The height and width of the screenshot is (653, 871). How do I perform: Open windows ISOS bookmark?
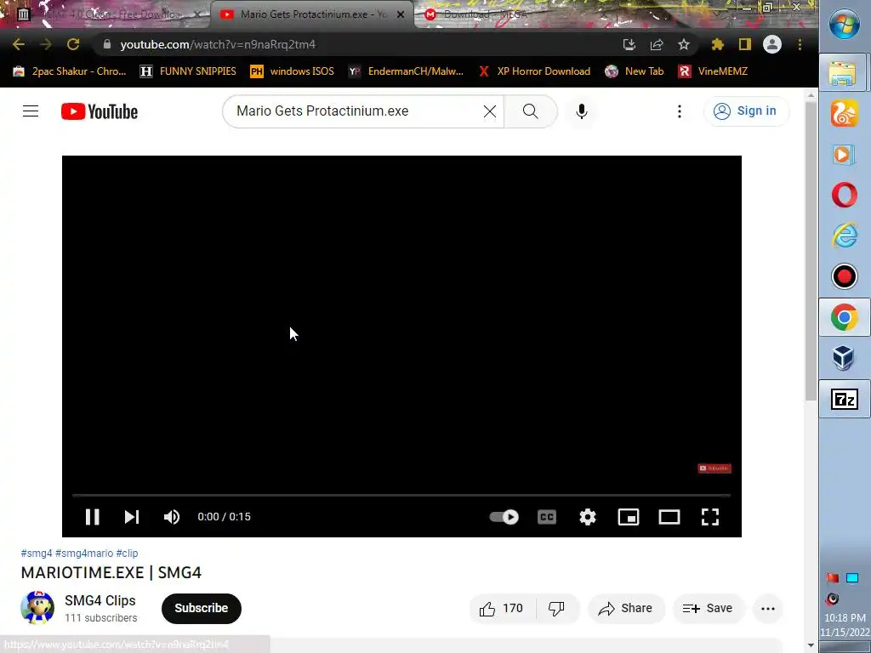click(x=293, y=71)
